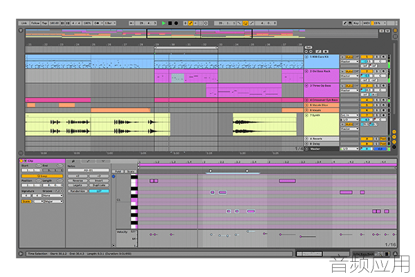Solo the 808 Core Kit track
415x277 pixels.
click(x=376, y=57)
